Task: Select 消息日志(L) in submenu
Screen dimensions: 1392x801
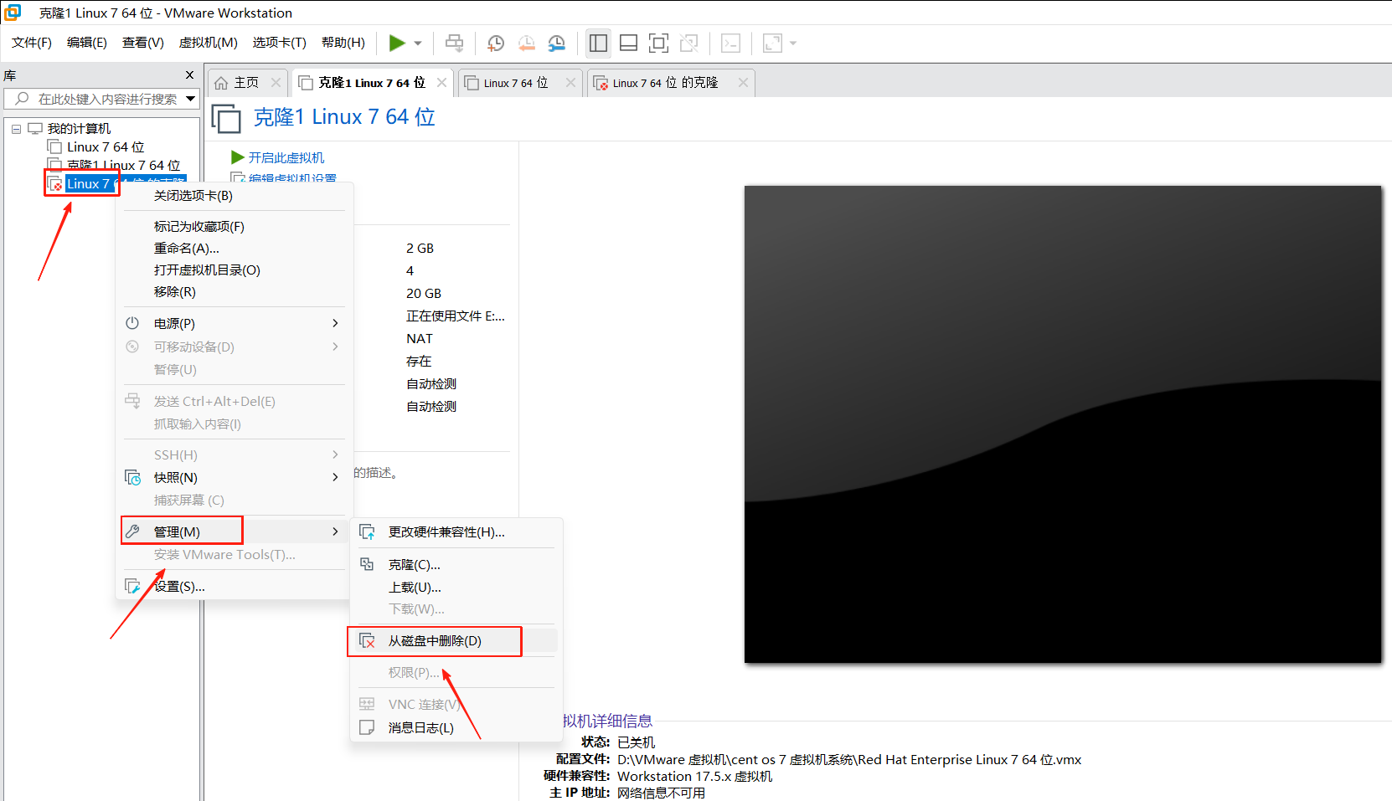Action: 456,728
